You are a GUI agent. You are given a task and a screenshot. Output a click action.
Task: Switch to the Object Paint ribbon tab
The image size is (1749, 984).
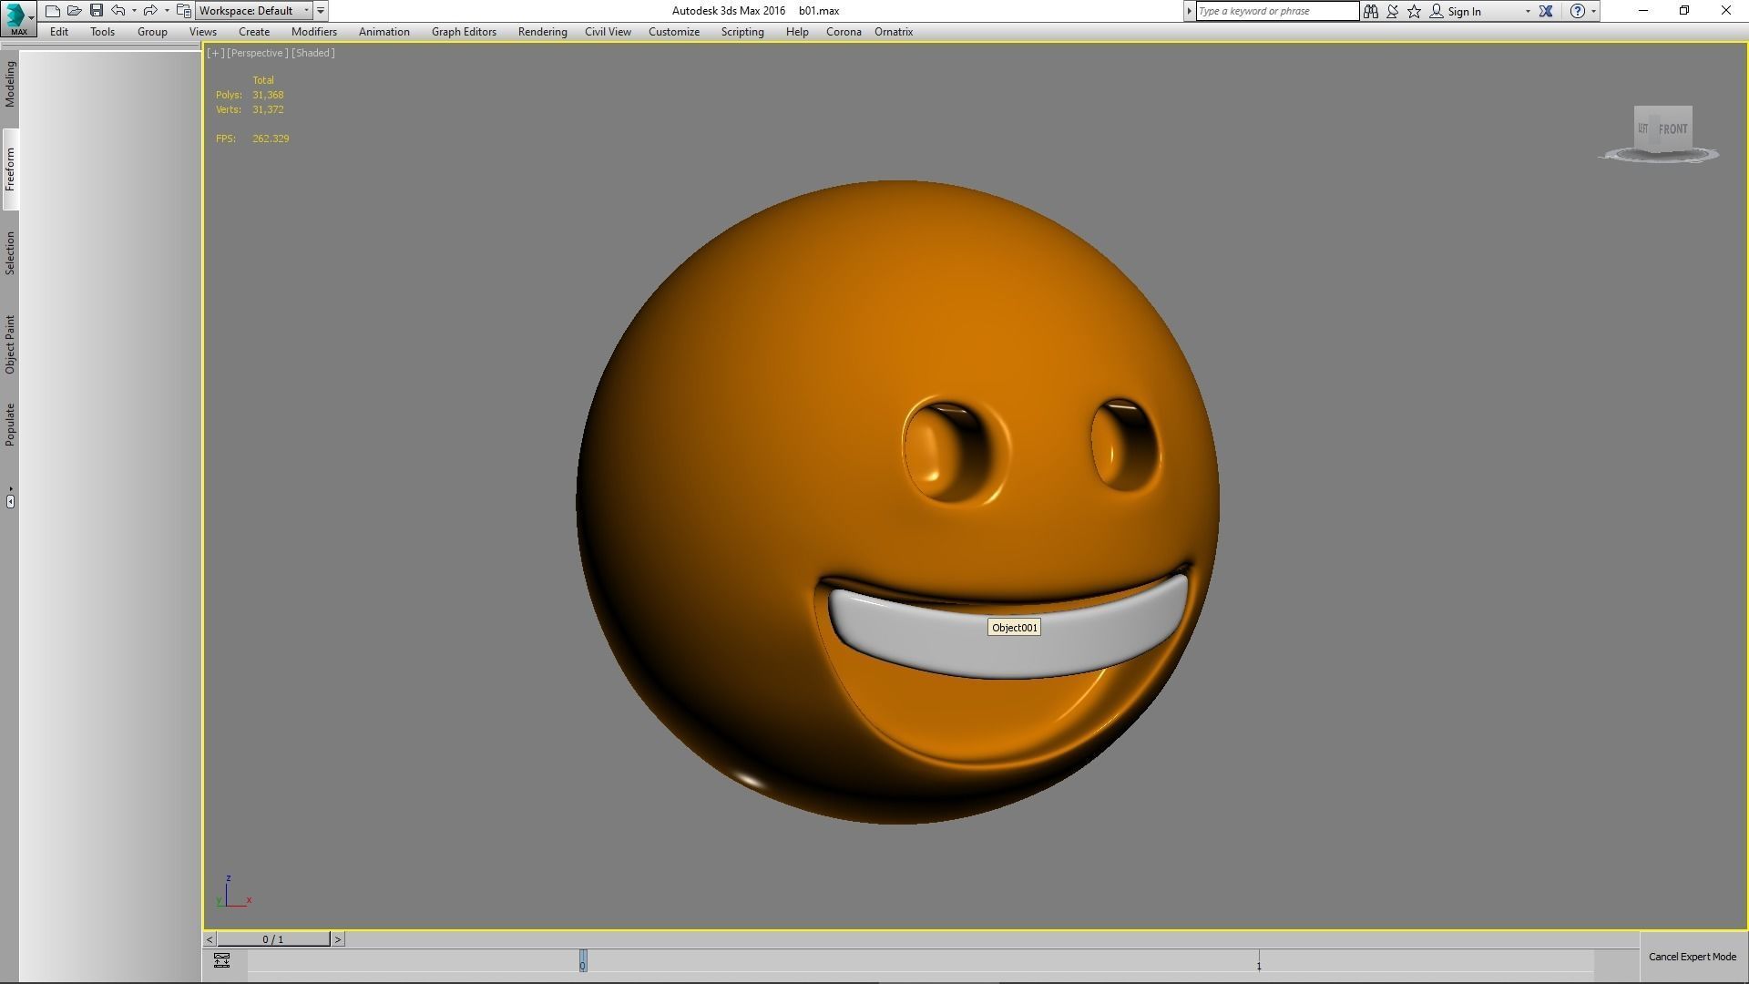click(x=10, y=344)
